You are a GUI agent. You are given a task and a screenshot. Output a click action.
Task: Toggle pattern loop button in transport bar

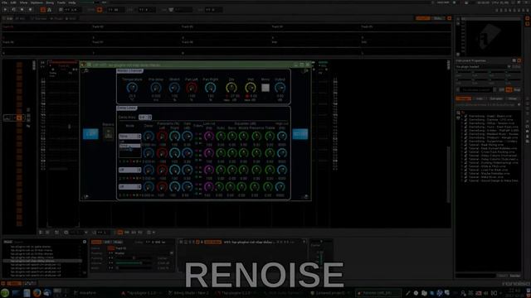tap(13, 10)
